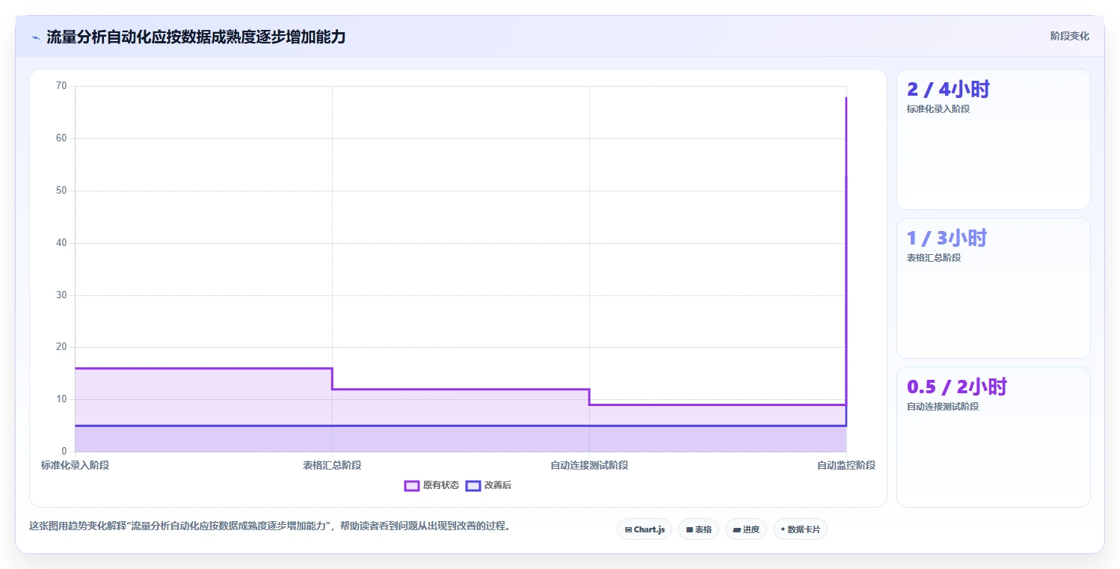Click the 标准化录入阶段 card caption
This screenshot has width=1120, height=569.
coord(938,109)
